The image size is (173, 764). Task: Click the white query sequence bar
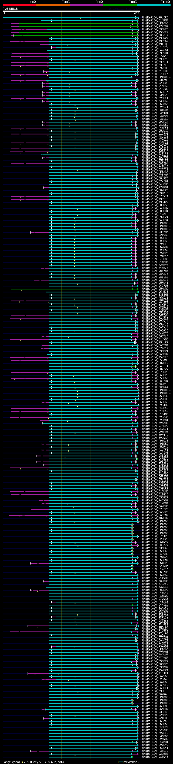click(x=71, y=11)
